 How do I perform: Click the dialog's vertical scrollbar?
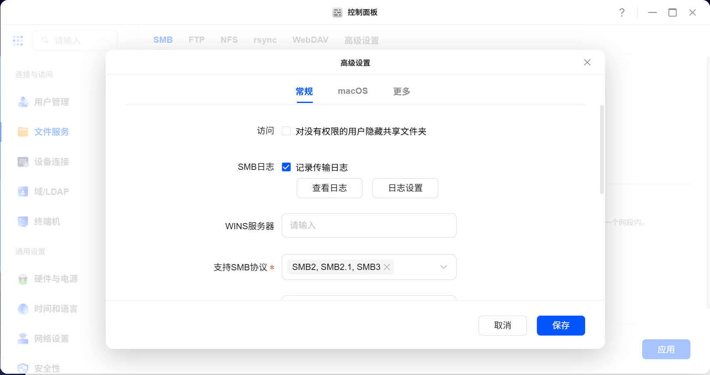[602, 150]
